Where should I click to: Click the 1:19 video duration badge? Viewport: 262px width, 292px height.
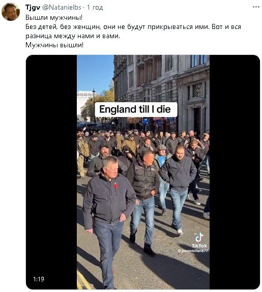[x=39, y=279]
